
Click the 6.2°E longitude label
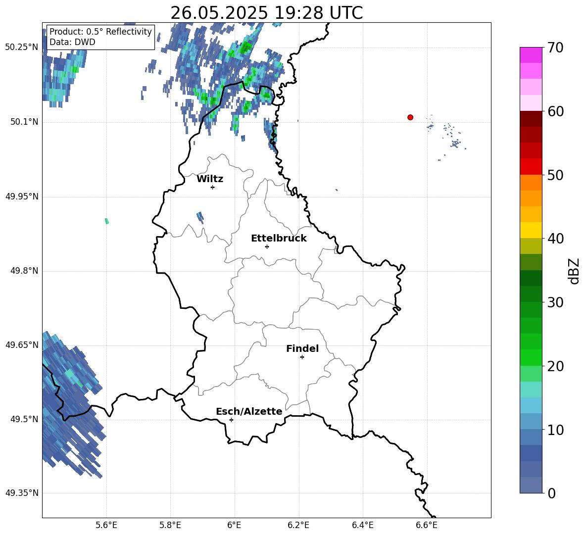(x=298, y=526)
